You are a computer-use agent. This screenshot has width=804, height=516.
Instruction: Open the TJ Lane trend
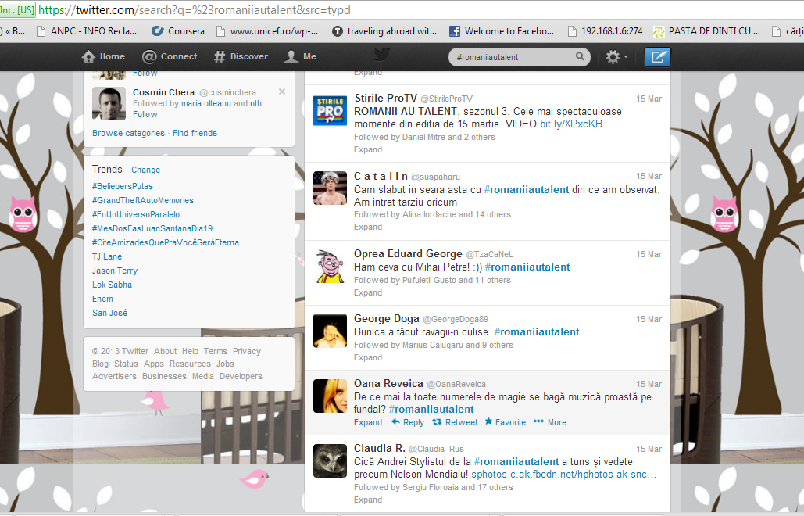(x=107, y=256)
